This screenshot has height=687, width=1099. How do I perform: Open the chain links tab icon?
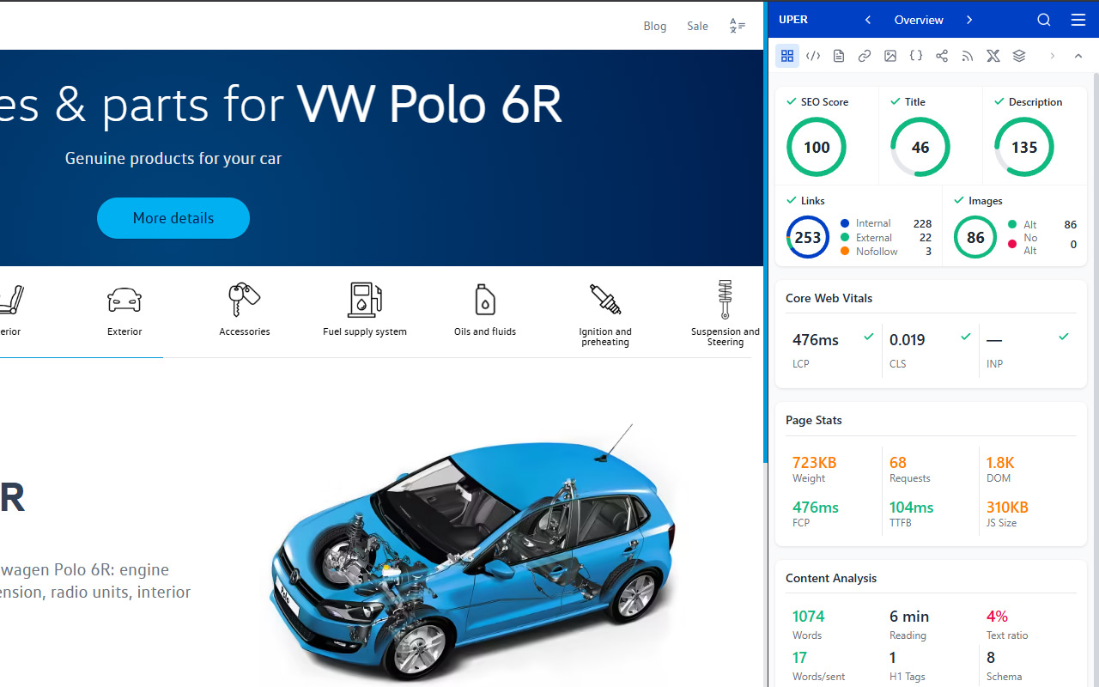(x=865, y=56)
